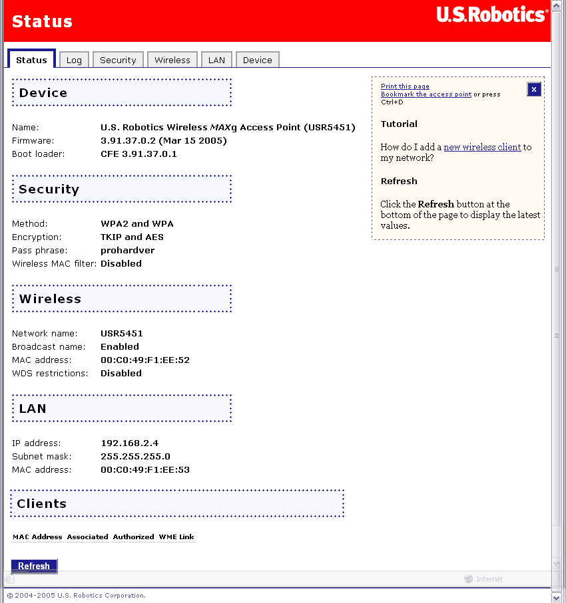Select the network name USR5451

point(122,334)
